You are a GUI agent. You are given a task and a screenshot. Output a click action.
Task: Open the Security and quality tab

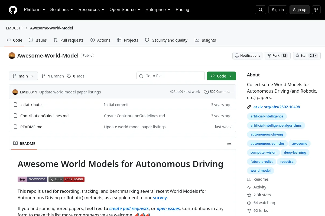pos(166,40)
